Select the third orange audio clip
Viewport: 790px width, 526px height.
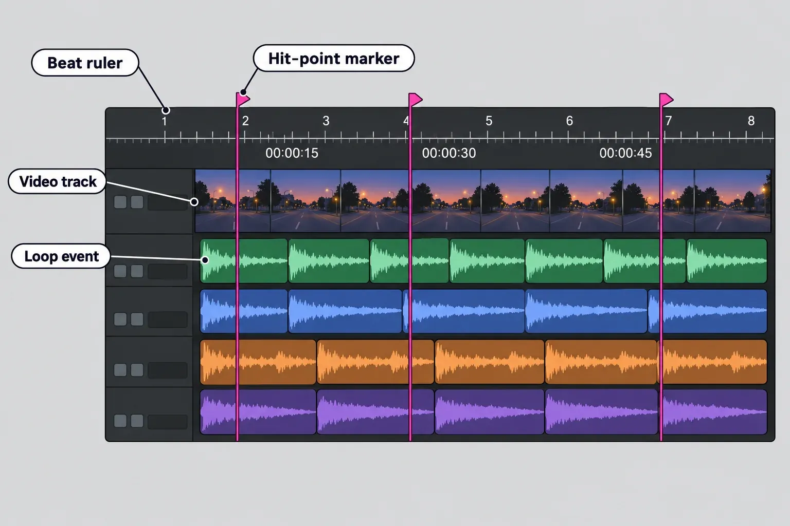pyautogui.click(x=490, y=362)
